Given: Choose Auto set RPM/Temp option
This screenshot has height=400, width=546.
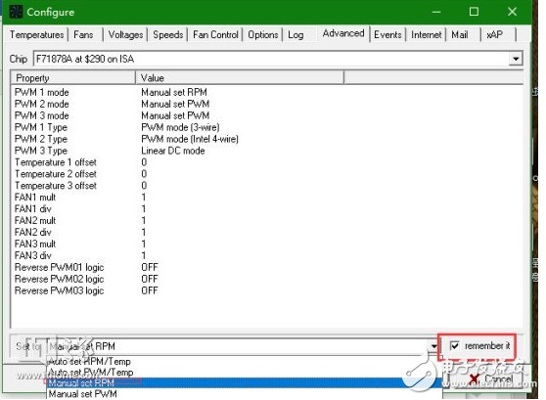Looking at the screenshot, I should coord(90,361).
